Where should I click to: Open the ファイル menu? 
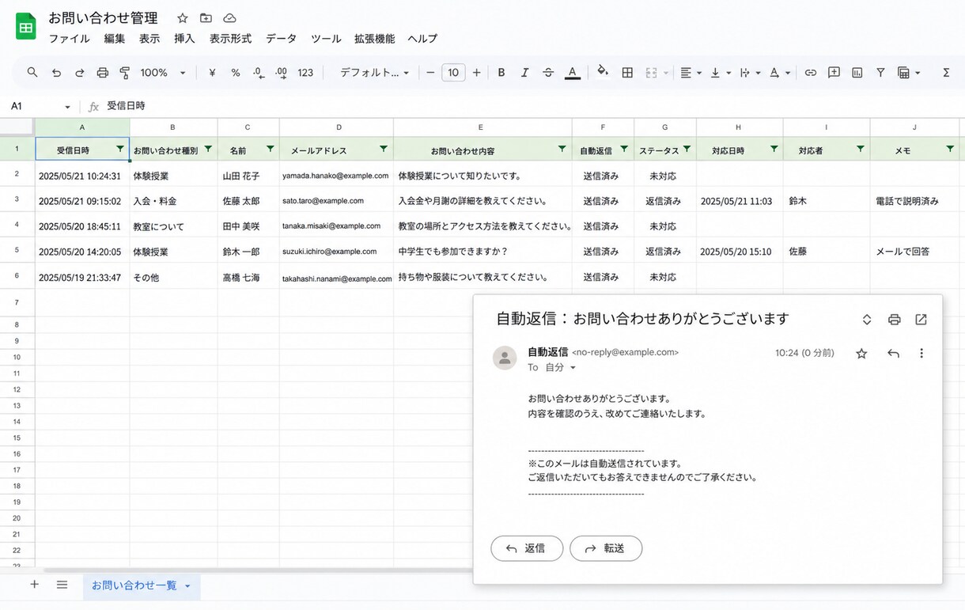(x=69, y=39)
